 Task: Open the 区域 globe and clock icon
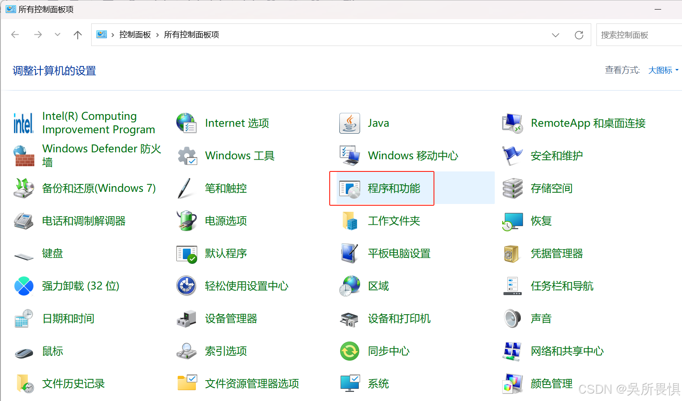point(350,286)
